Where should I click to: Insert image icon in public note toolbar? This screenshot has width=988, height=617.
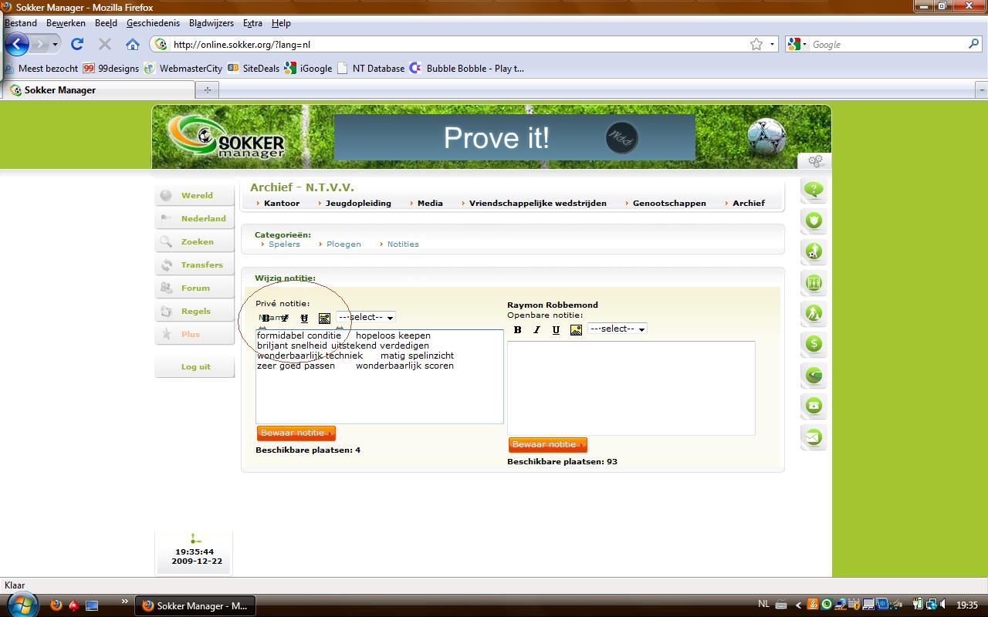[576, 330]
